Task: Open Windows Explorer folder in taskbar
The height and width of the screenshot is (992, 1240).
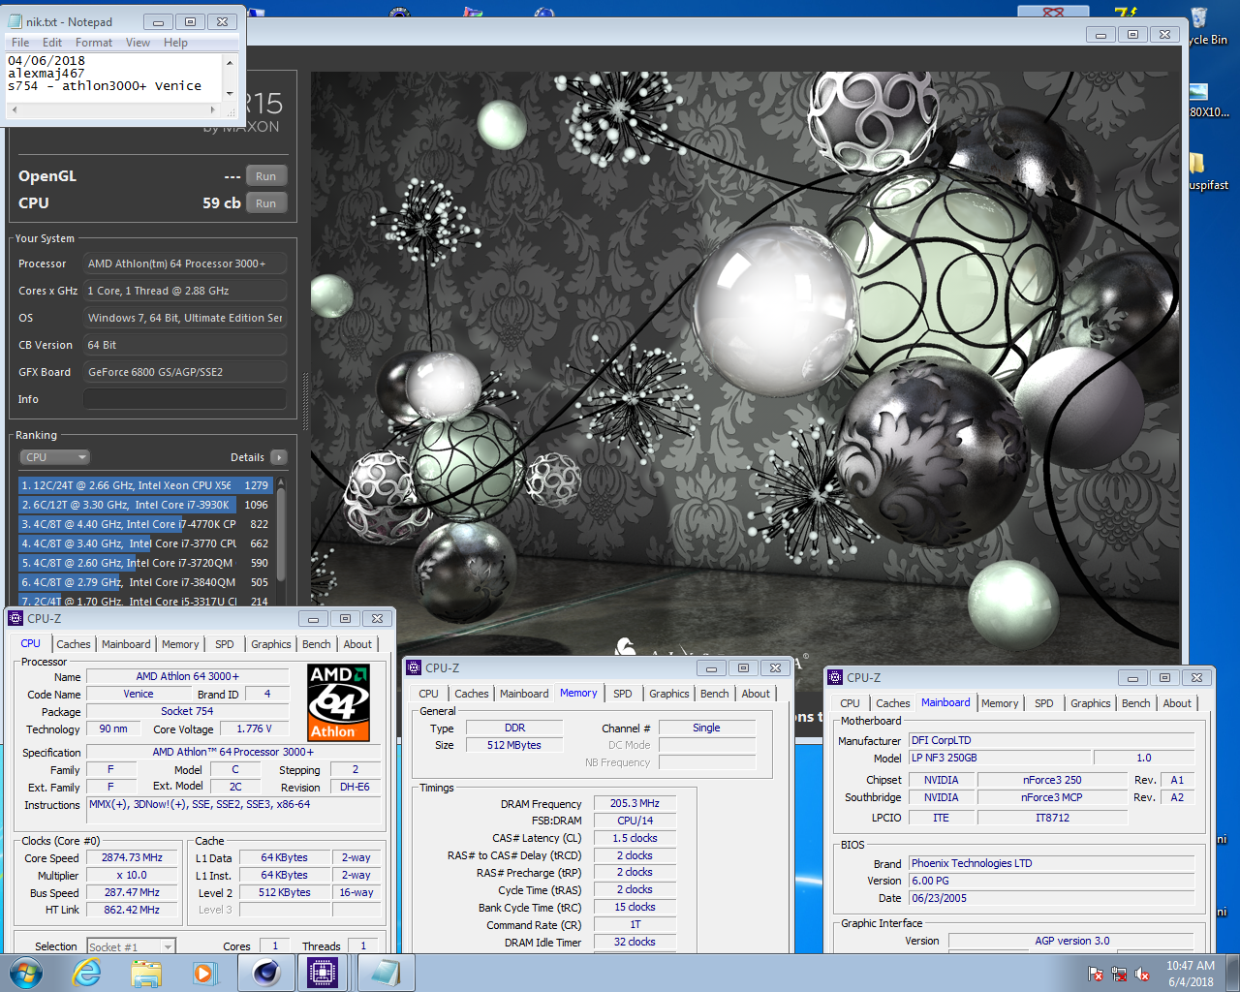Action: tap(146, 973)
